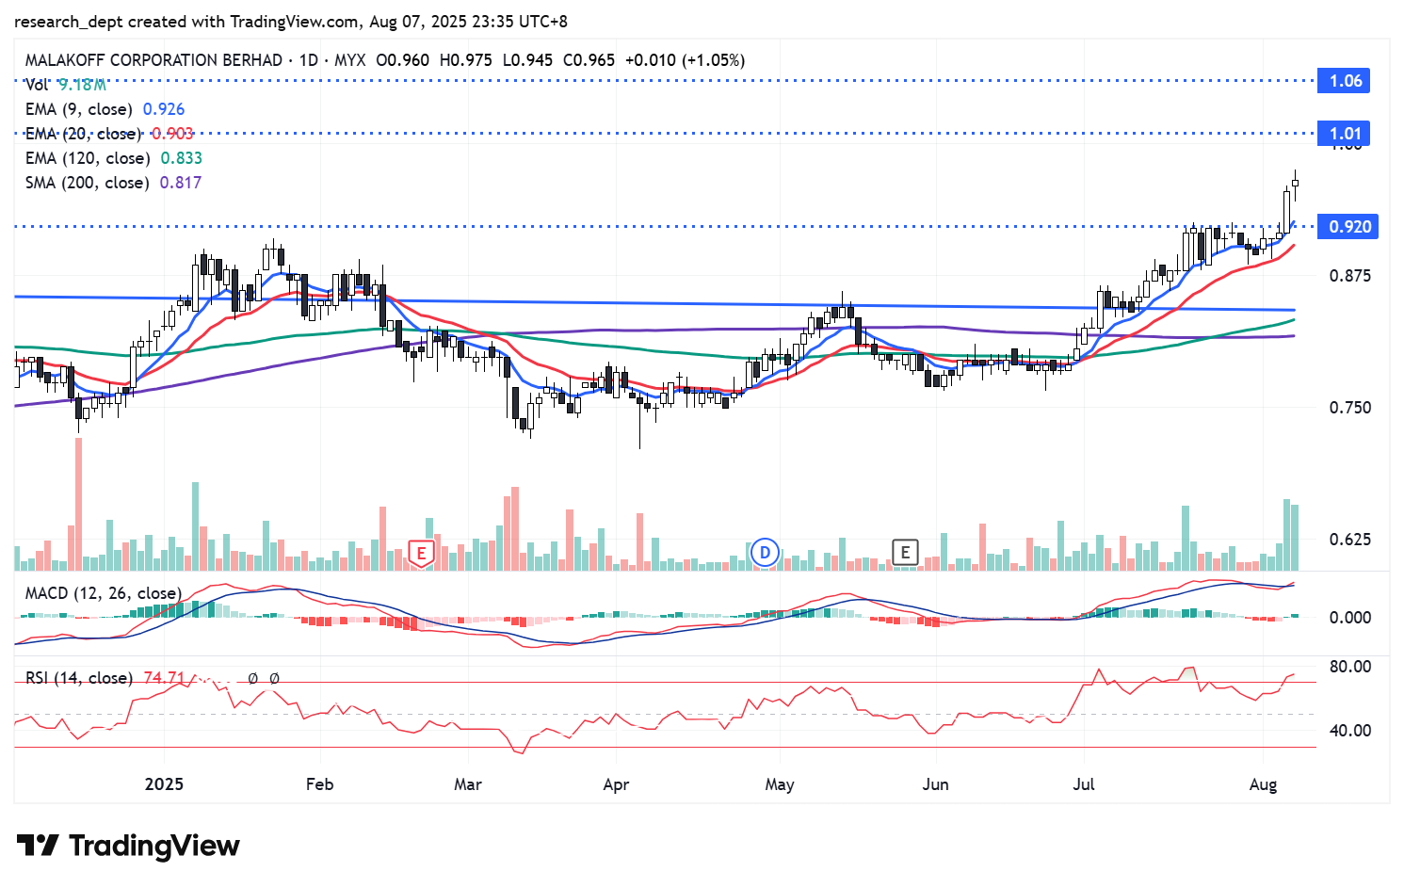Click the open price O0.960
The image size is (1404, 888).
(x=403, y=60)
